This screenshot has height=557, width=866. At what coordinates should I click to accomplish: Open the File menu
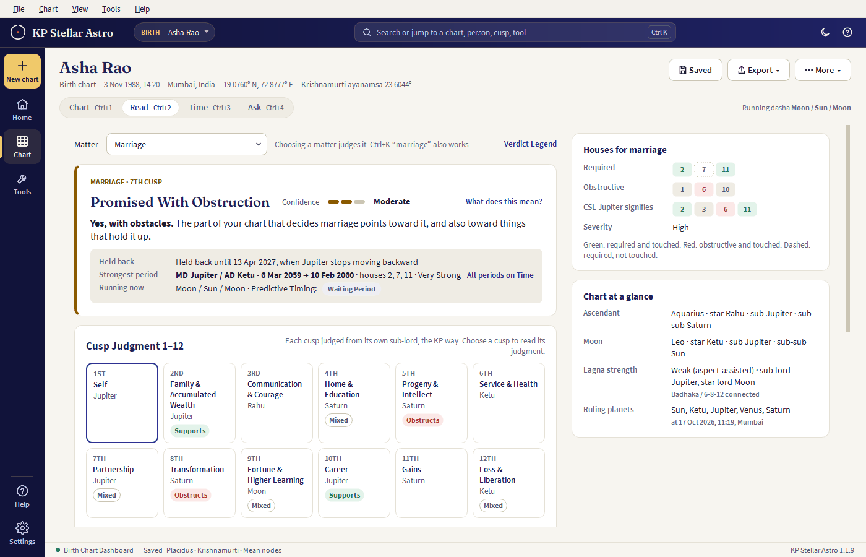(x=19, y=9)
